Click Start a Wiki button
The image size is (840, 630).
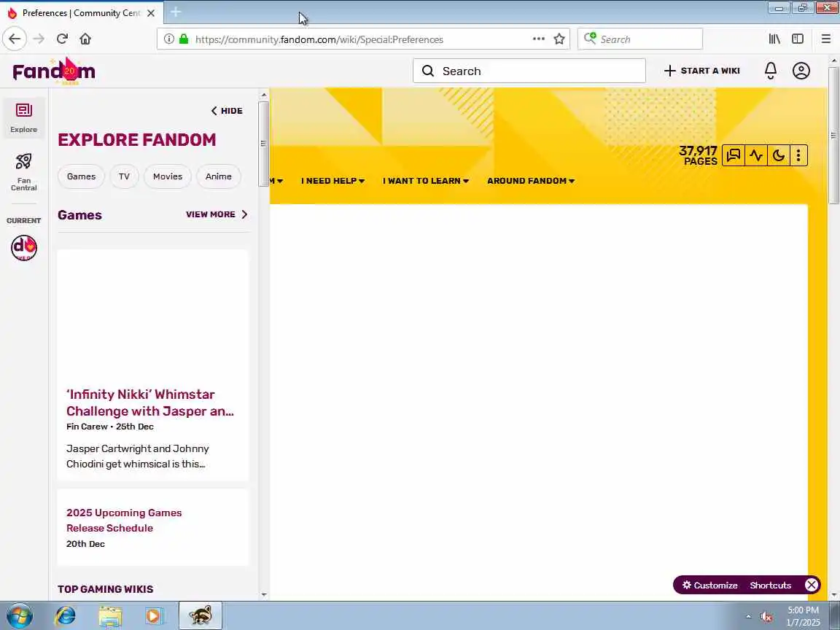pos(701,71)
